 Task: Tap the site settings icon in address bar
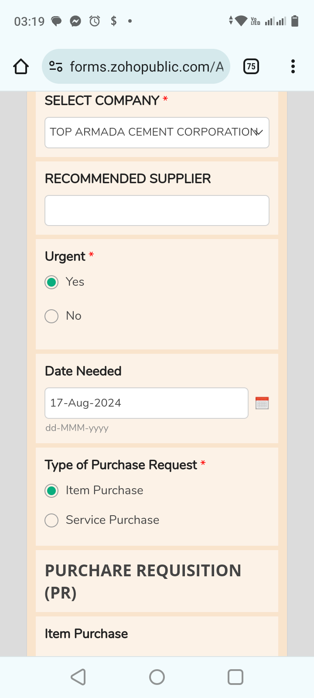[56, 67]
